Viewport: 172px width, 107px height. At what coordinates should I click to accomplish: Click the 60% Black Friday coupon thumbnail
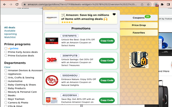52,41
